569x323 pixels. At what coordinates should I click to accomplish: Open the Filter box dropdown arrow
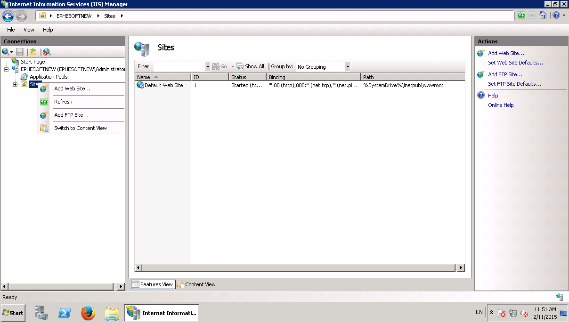point(208,66)
